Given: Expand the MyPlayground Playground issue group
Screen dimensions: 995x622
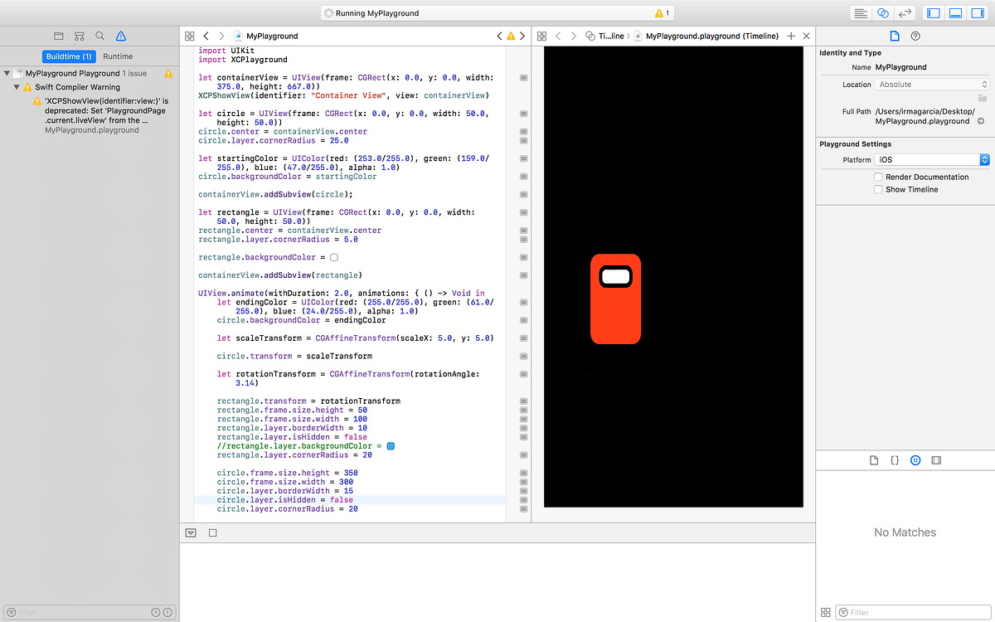Looking at the screenshot, I should (7, 73).
